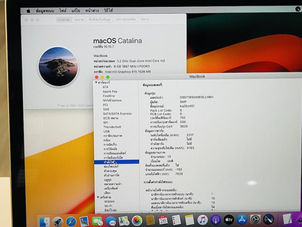302x227 pixels.
Task: Select หน่วยความจำ in the sidebar
Action: tap(112, 184)
